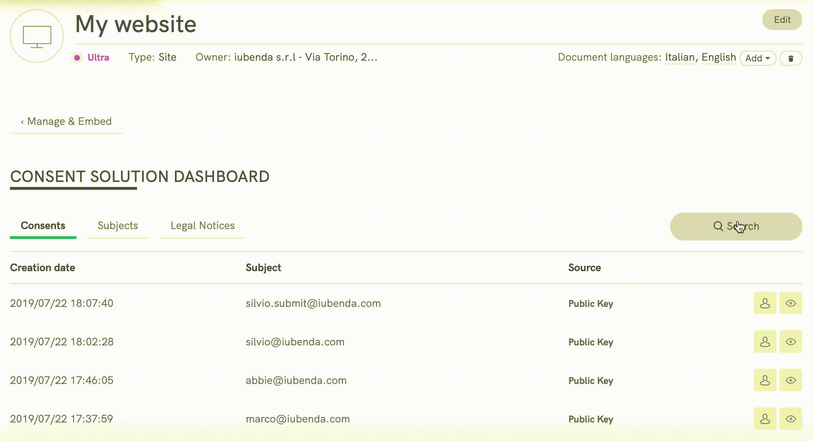
Task: Sort entries by the Creation date header
Action: click(x=42, y=267)
